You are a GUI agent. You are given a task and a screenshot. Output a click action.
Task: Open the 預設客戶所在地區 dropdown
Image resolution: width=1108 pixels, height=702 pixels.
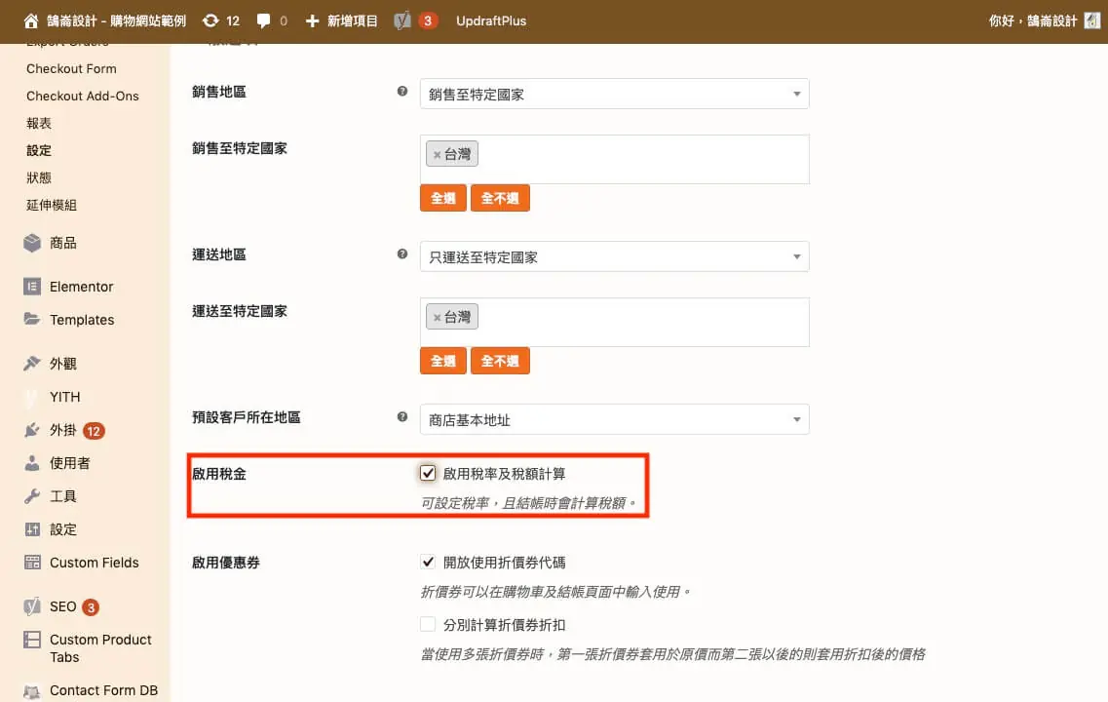point(614,420)
